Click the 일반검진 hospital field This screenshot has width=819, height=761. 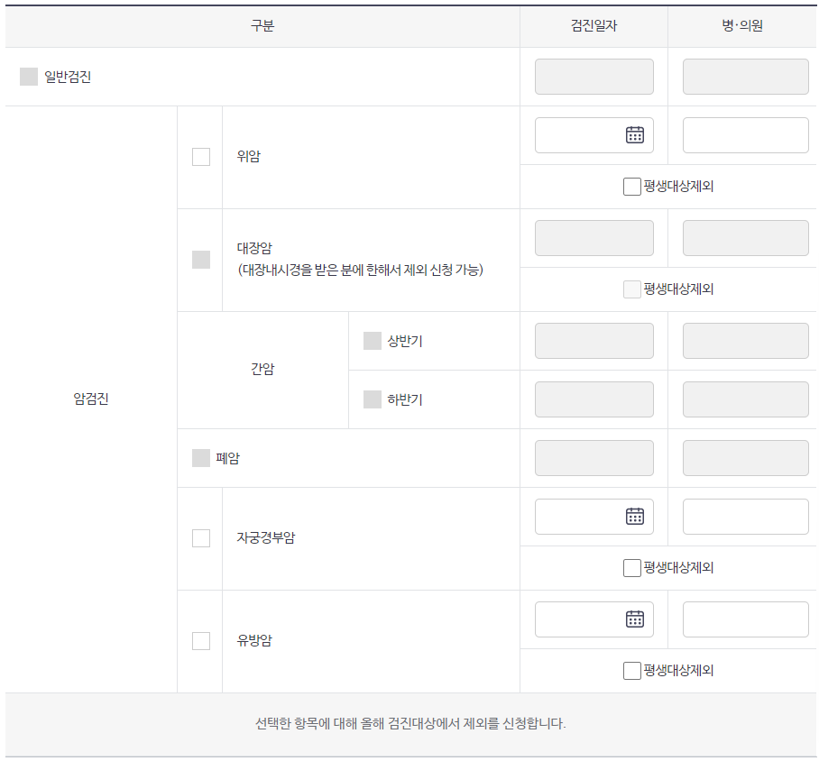coord(746,77)
